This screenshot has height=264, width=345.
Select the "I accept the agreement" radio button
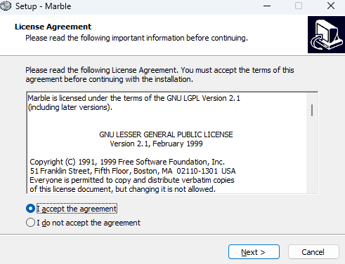30,209
